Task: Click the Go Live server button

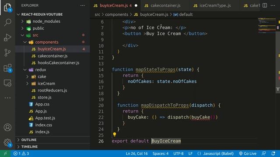Action: pos(248,154)
